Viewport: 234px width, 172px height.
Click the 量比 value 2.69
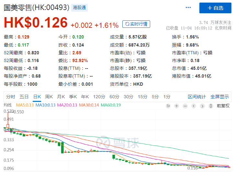(x=77, y=53)
